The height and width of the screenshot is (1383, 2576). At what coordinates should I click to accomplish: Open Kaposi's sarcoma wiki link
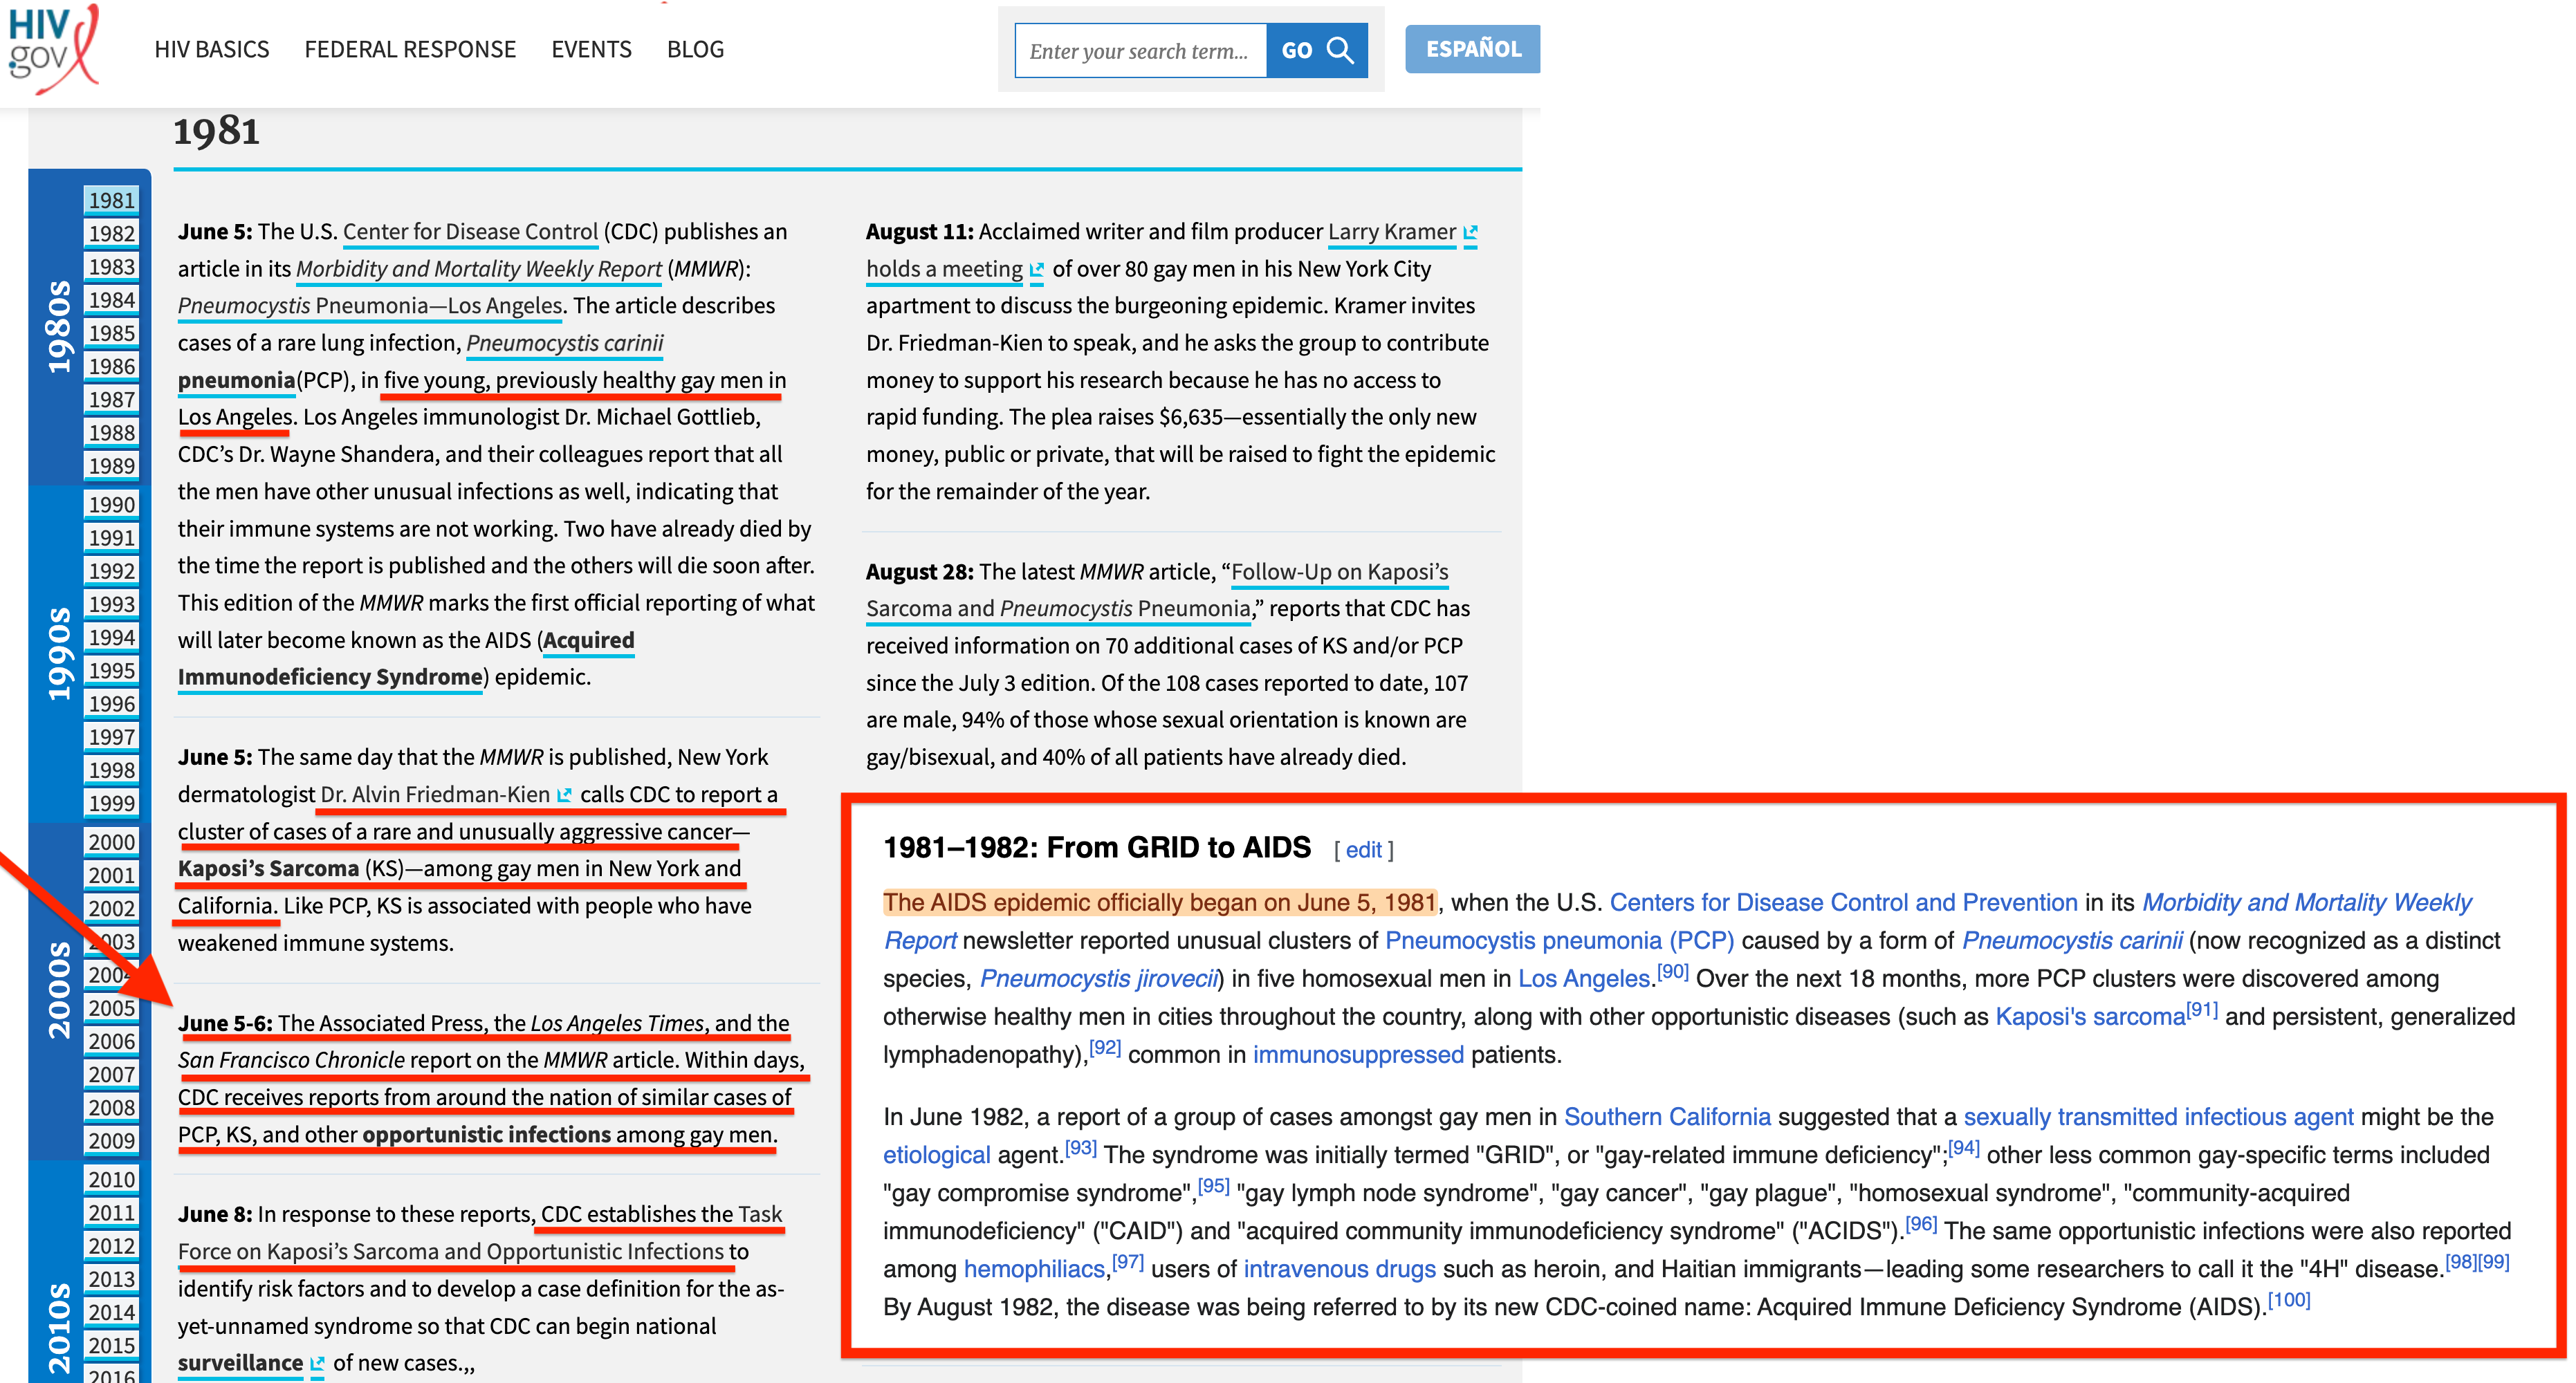click(2090, 1017)
